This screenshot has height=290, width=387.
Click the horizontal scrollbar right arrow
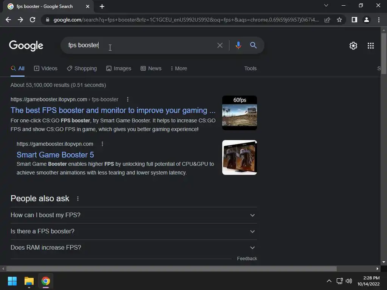pyautogui.click(x=378, y=268)
